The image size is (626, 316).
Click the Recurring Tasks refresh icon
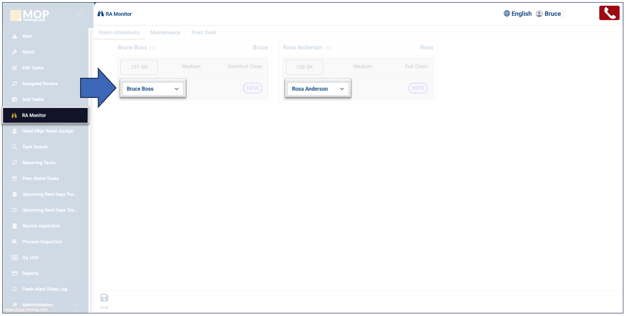point(14,163)
